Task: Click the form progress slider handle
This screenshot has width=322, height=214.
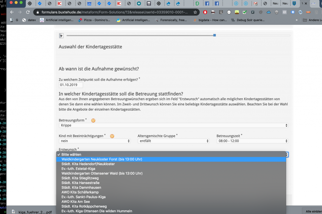Action: (x=214, y=35)
